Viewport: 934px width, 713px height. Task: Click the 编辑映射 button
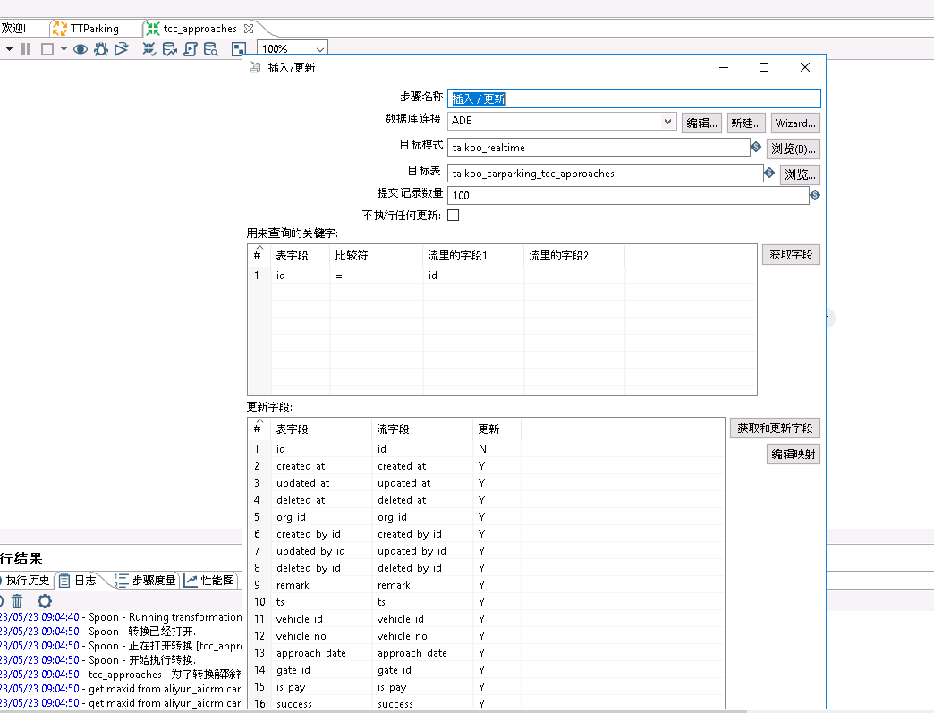pyautogui.click(x=794, y=454)
